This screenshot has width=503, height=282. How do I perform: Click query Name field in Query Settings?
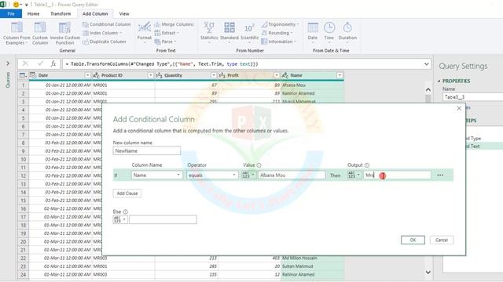click(x=472, y=97)
